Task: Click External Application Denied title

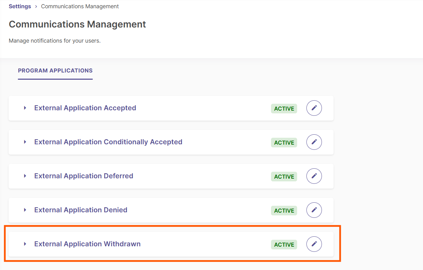Action: coord(81,210)
